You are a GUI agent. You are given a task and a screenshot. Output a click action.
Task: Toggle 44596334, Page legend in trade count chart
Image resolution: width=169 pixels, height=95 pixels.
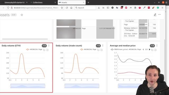coord(88,49)
